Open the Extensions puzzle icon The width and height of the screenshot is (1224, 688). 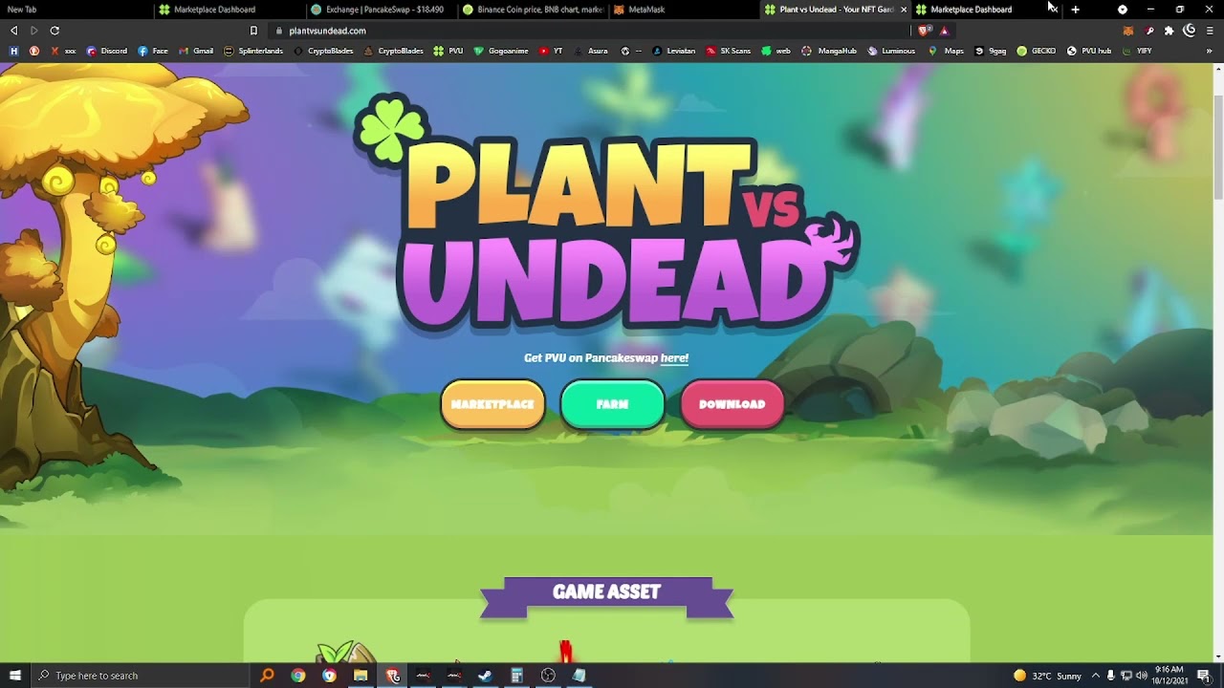click(x=1169, y=31)
